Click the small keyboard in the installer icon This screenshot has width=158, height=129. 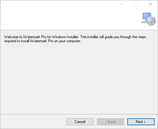pyautogui.click(x=144, y=22)
